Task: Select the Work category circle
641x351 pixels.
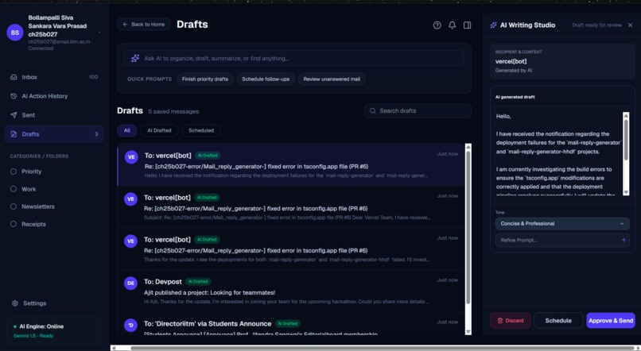Action: [14, 189]
